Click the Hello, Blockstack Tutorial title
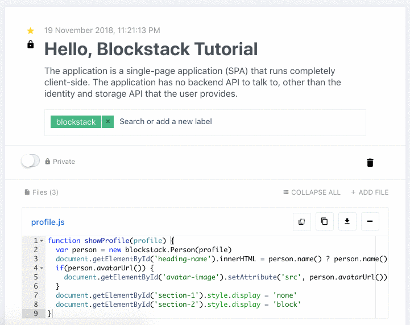410x325 pixels. (x=151, y=49)
